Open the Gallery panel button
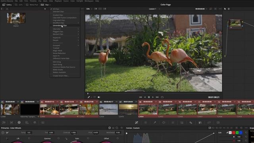 (7, 5)
